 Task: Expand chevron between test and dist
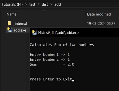(39, 4)
